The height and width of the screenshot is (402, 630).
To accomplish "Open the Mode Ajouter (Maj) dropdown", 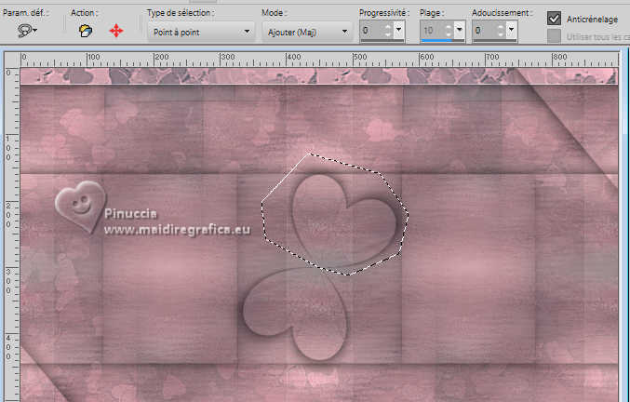I will point(307,33).
